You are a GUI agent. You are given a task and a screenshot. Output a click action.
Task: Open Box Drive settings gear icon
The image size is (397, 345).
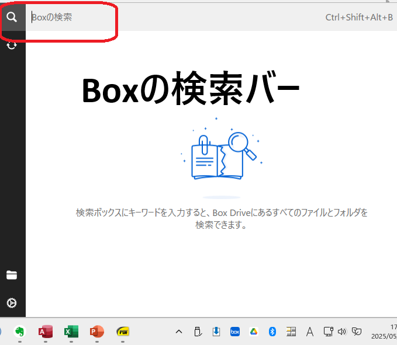12,303
